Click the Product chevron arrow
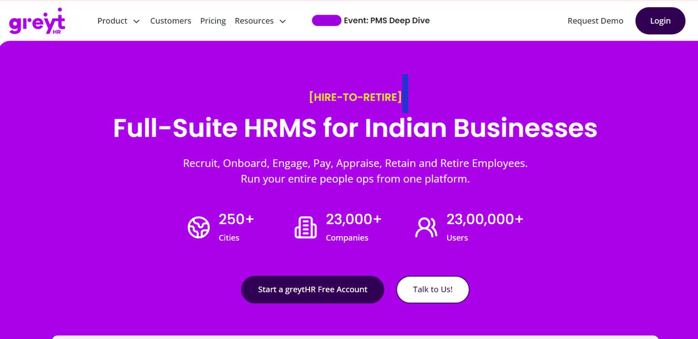This screenshot has width=698, height=339. [x=137, y=21]
